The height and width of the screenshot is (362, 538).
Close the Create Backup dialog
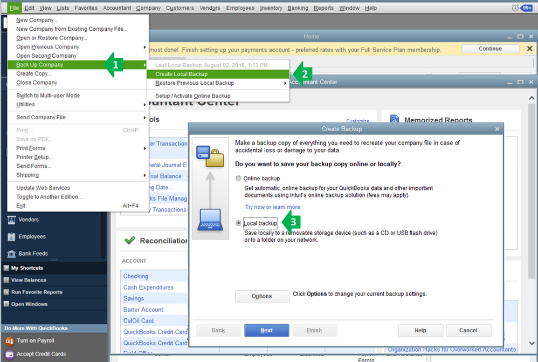(x=497, y=129)
